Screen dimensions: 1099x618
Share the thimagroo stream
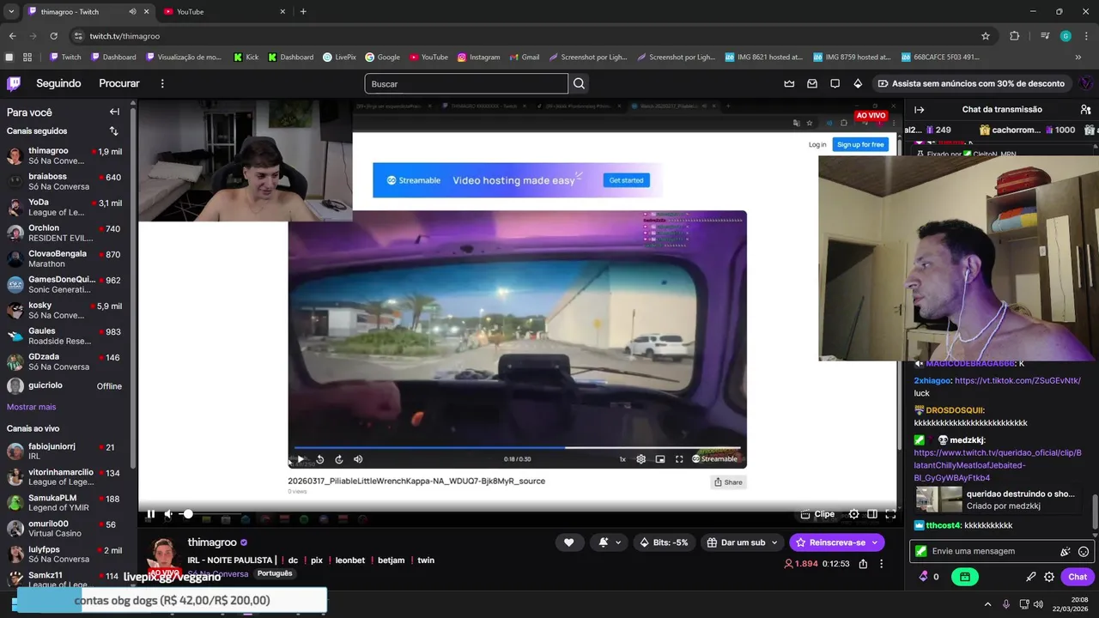pyautogui.click(x=863, y=564)
